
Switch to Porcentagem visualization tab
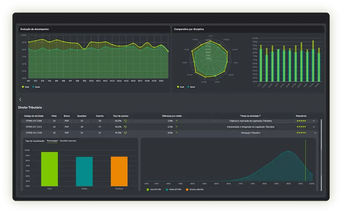coord(52,141)
